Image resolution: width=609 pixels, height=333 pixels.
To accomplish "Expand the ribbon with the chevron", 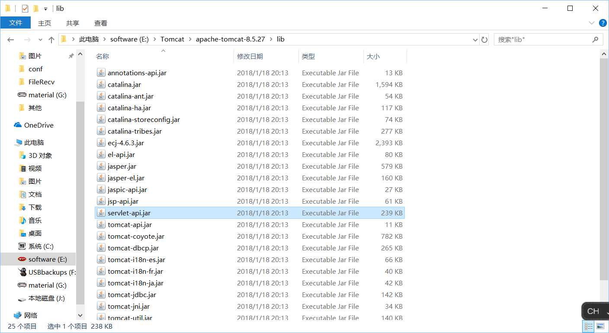I will pyautogui.click(x=591, y=23).
